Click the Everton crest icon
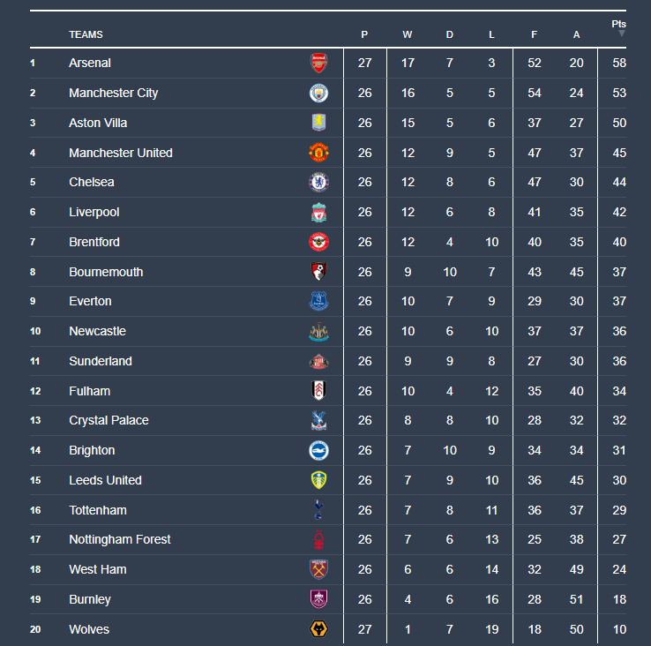 [x=318, y=301]
